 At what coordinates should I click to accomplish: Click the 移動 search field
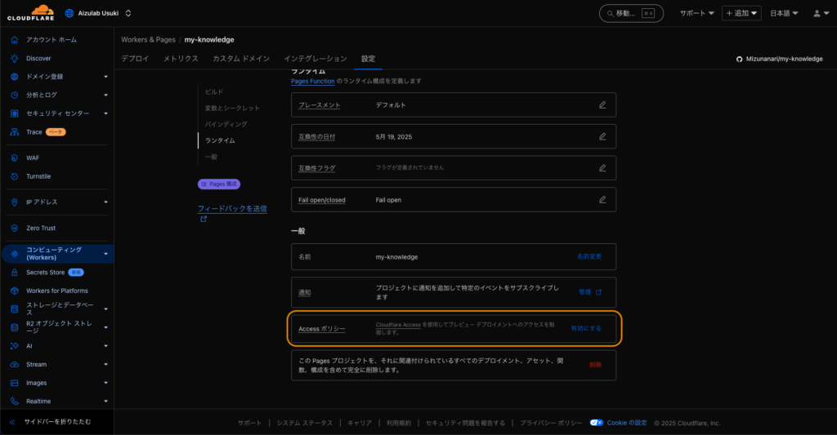tap(631, 13)
